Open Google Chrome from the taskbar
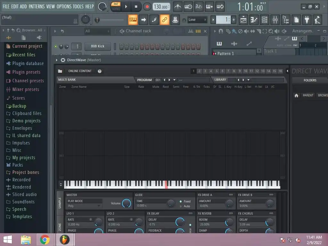The image size is (328, 246). pyautogui.click(x=45, y=240)
